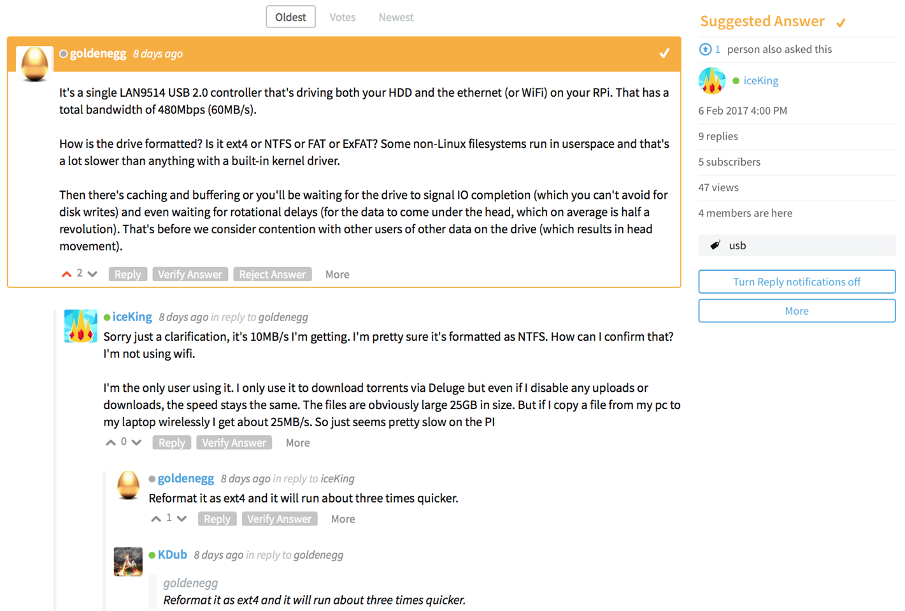Verify goldenegg's top answer

pos(190,274)
